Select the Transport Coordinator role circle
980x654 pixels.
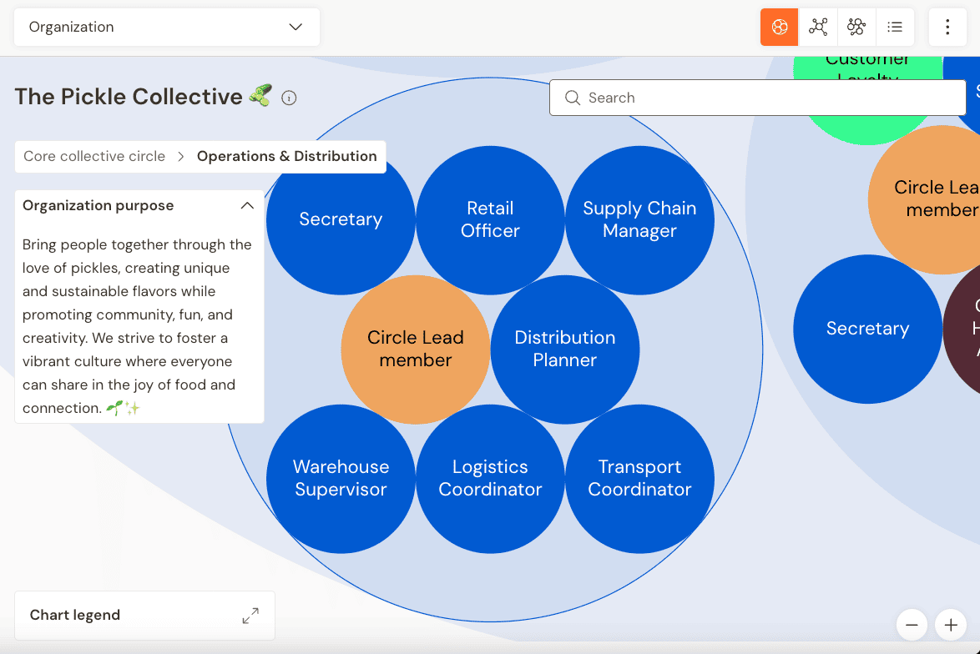[639, 479]
